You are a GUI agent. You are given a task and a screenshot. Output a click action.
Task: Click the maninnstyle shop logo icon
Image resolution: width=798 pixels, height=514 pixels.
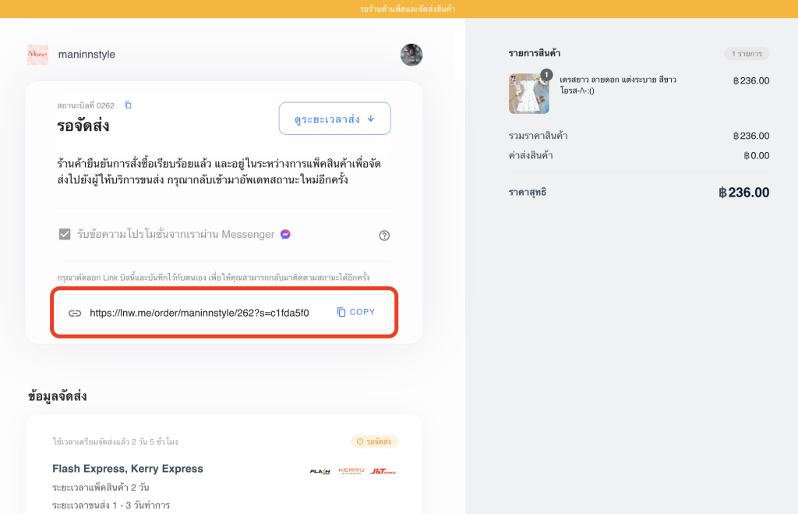point(37,55)
